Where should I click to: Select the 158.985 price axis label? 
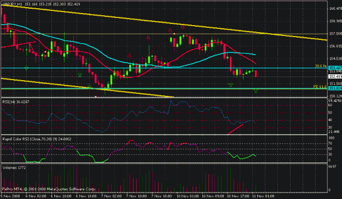[335, 21]
